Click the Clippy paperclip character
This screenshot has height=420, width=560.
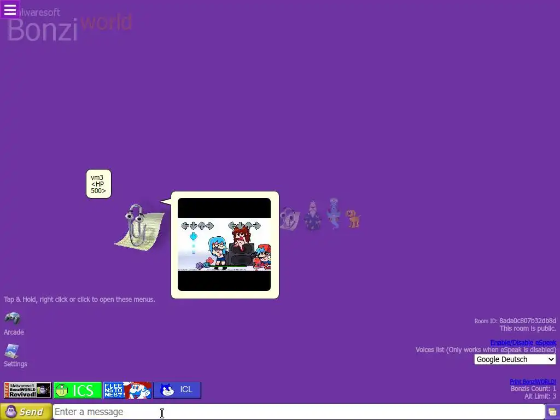(x=139, y=227)
